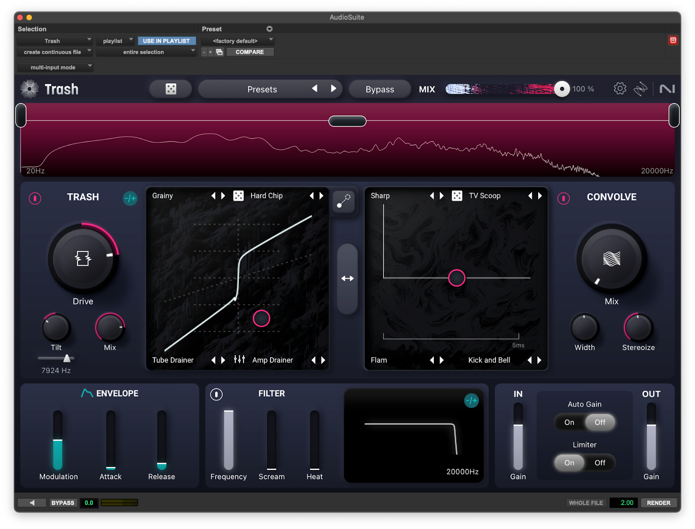Open the Presets browser
Viewport: 695px width, 529px height.
pyautogui.click(x=262, y=89)
